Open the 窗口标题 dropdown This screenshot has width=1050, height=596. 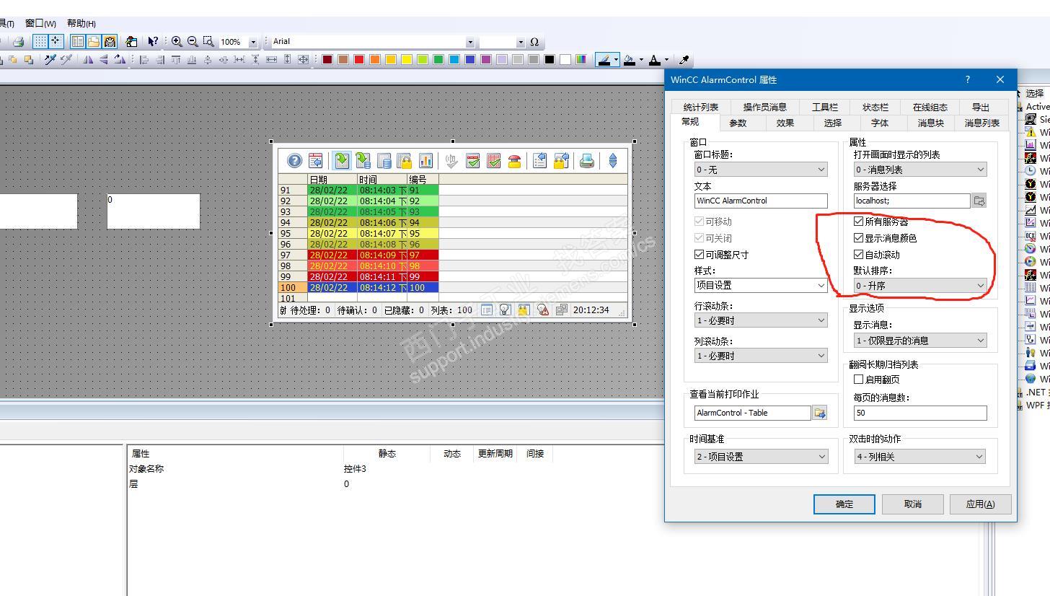(761, 170)
